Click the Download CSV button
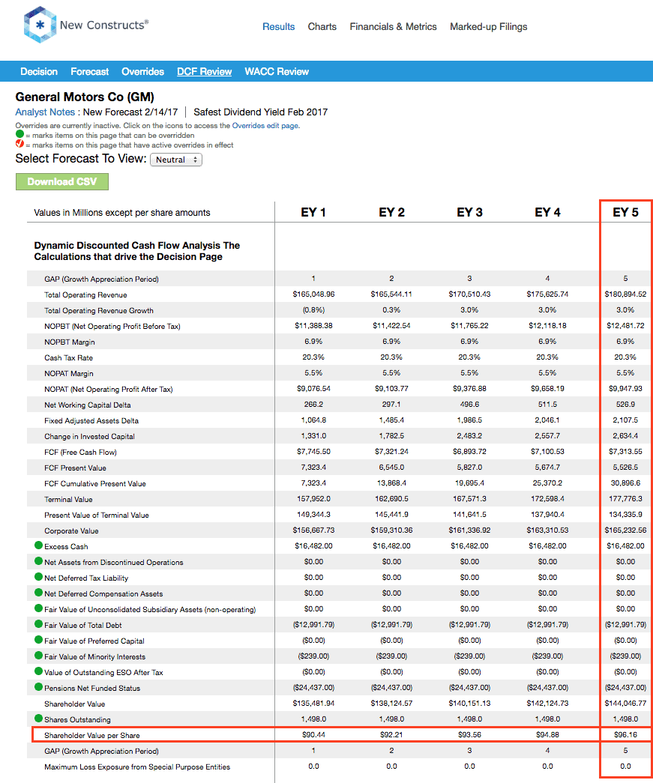The image size is (653, 783). point(62,182)
